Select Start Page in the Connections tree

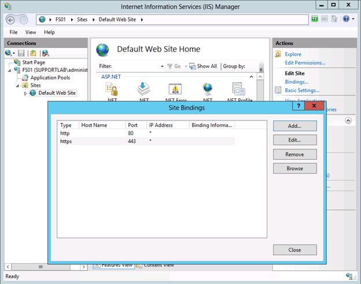pos(34,62)
